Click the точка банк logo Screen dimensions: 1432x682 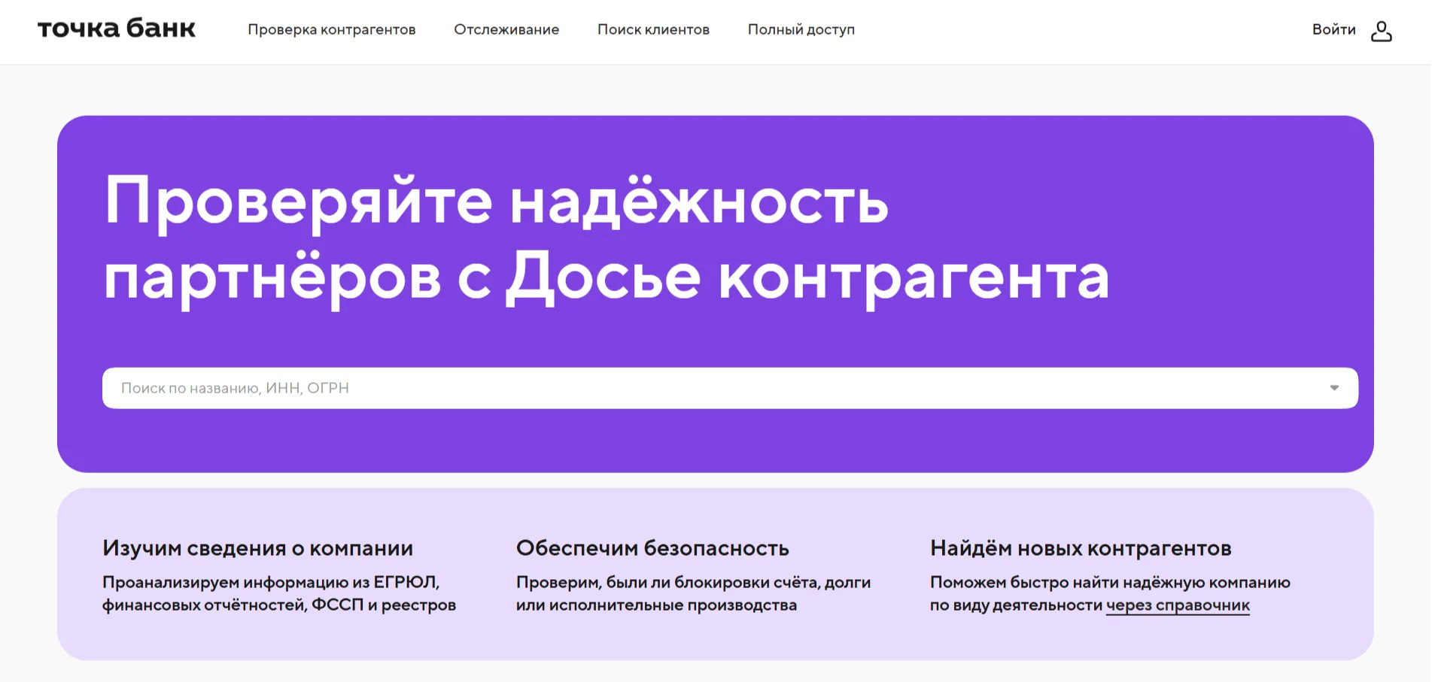click(116, 29)
